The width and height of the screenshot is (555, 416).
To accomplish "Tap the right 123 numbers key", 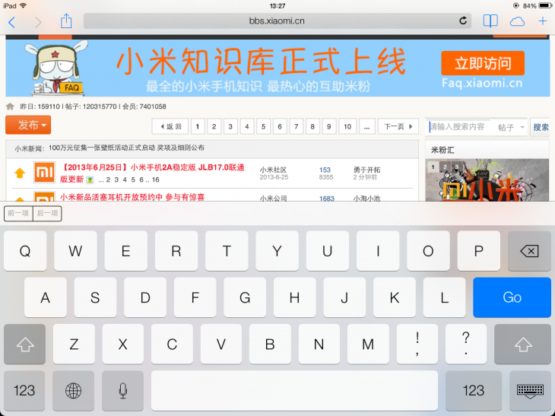I will click(x=473, y=390).
